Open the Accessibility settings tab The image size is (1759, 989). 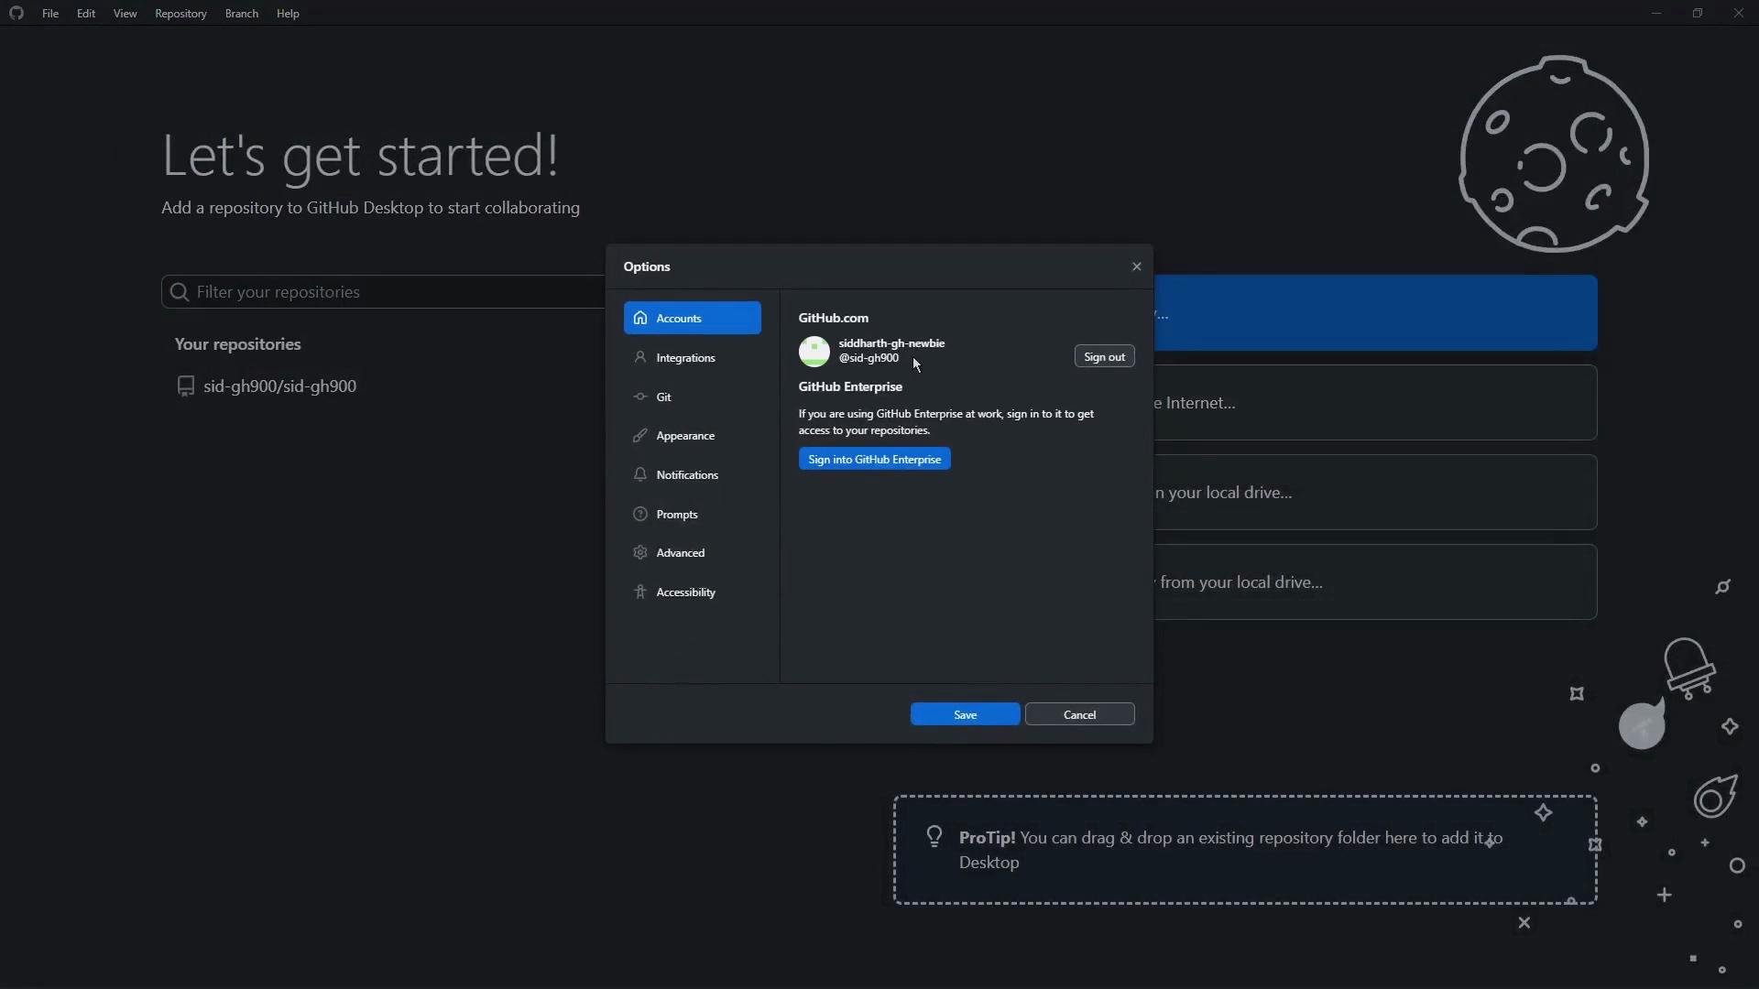(x=693, y=592)
